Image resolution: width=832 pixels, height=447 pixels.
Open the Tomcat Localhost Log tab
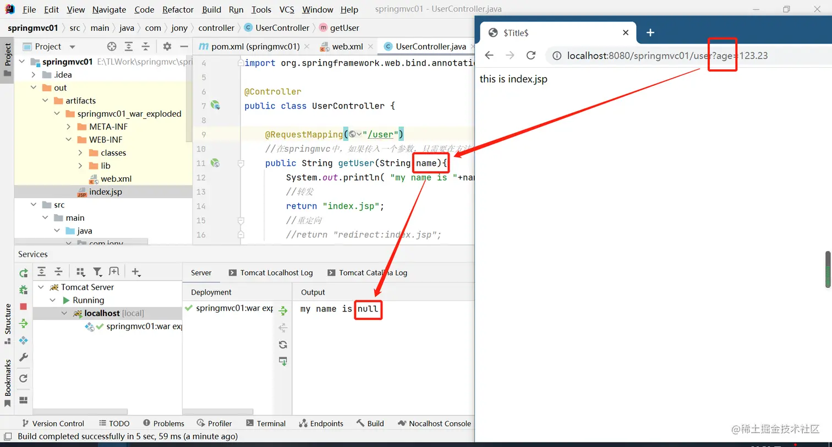click(x=270, y=272)
